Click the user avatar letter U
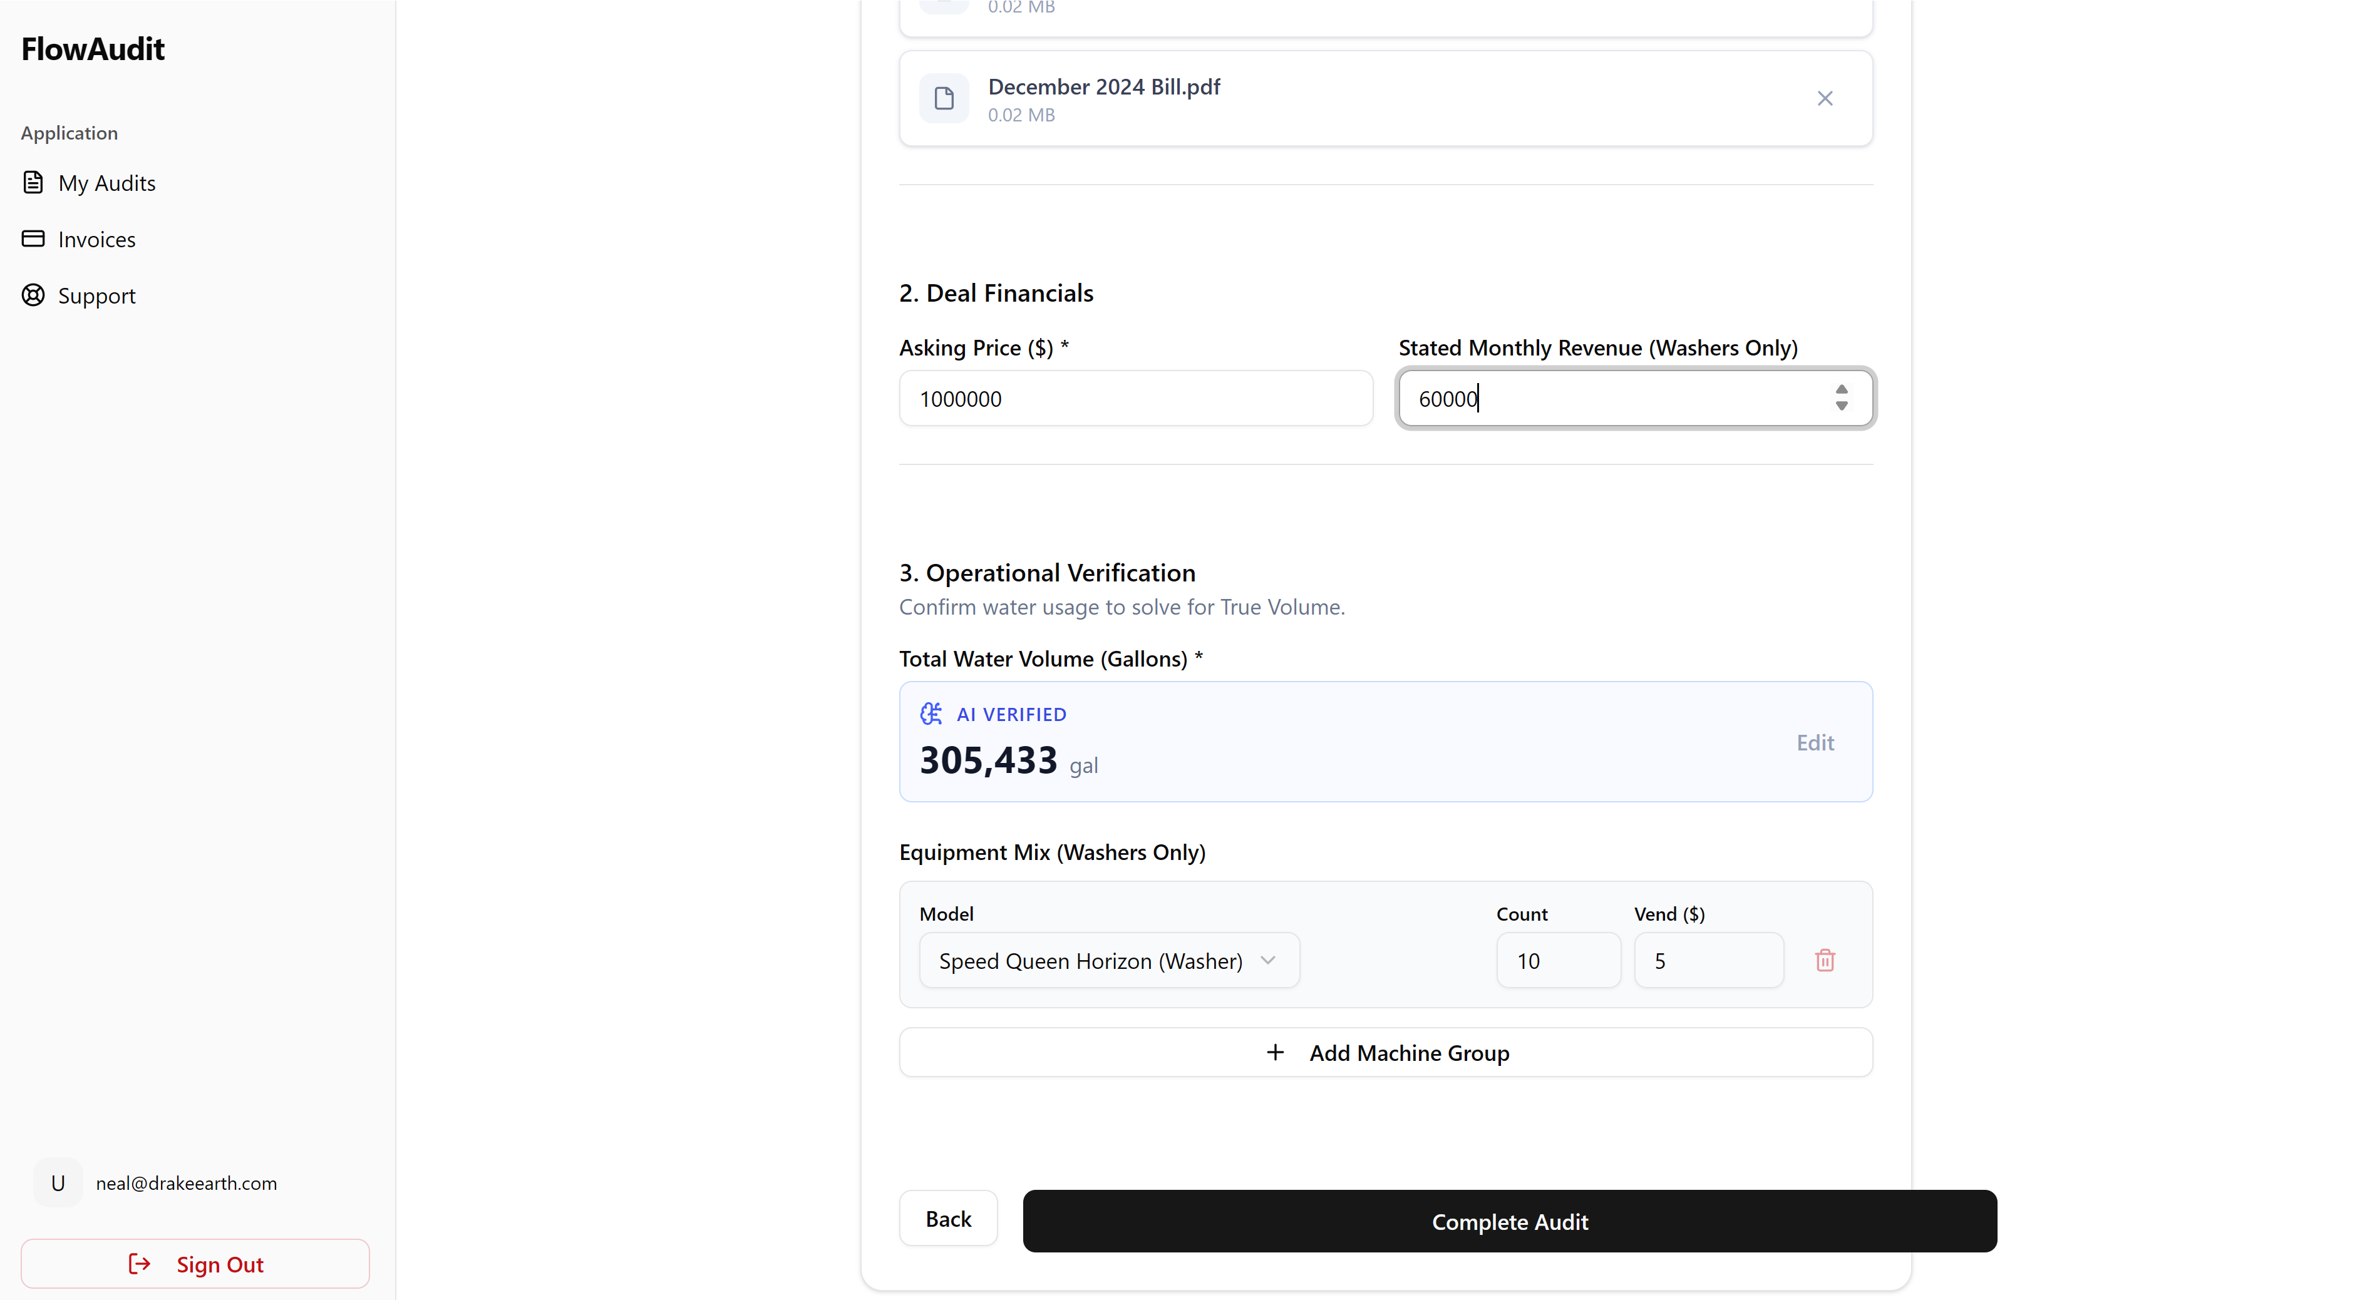 coord(58,1182)
